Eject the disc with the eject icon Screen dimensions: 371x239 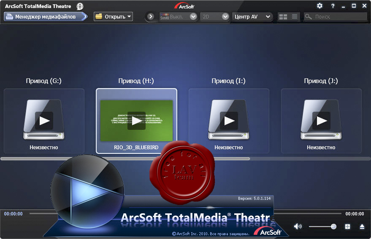(362, 226)
